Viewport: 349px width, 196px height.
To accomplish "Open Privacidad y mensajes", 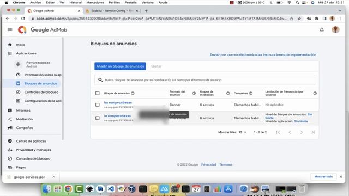I will (34, 150).
